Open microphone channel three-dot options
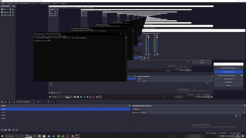Image resolution: width=246 pixels, height=138 pixels. click(155, 54)
